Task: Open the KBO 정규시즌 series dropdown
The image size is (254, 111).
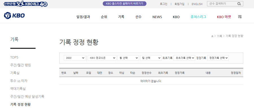Action: [x=102, y=58]
